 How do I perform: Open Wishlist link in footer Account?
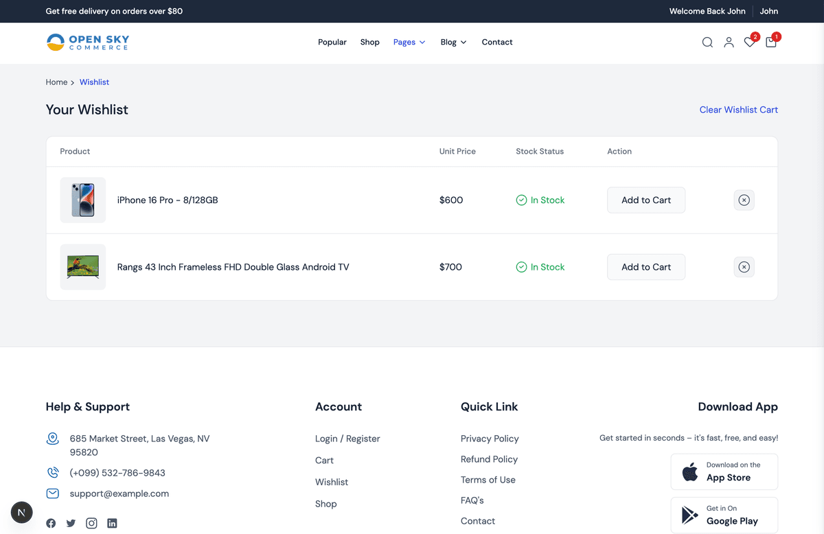coord(332,482)
